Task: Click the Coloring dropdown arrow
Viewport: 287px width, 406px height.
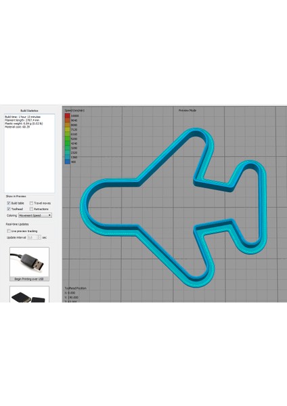Action: (x=49, y=215)
